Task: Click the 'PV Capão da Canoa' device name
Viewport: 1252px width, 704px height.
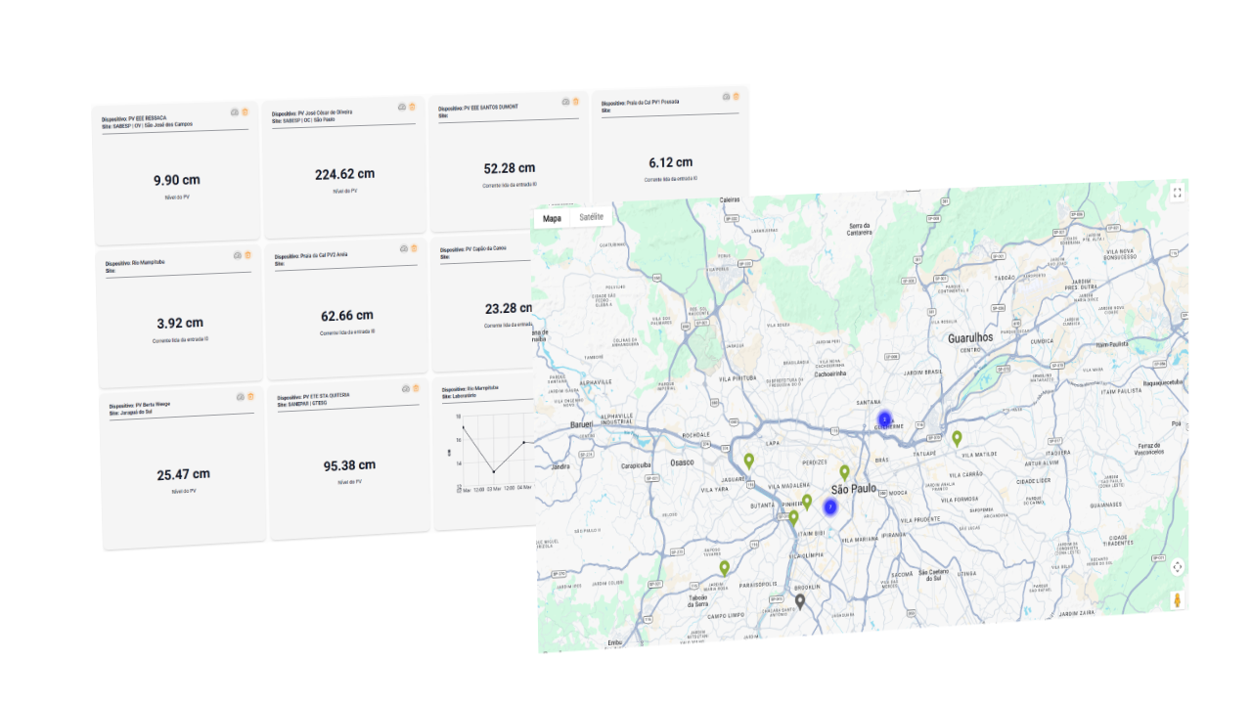Action: click(486, 248)
